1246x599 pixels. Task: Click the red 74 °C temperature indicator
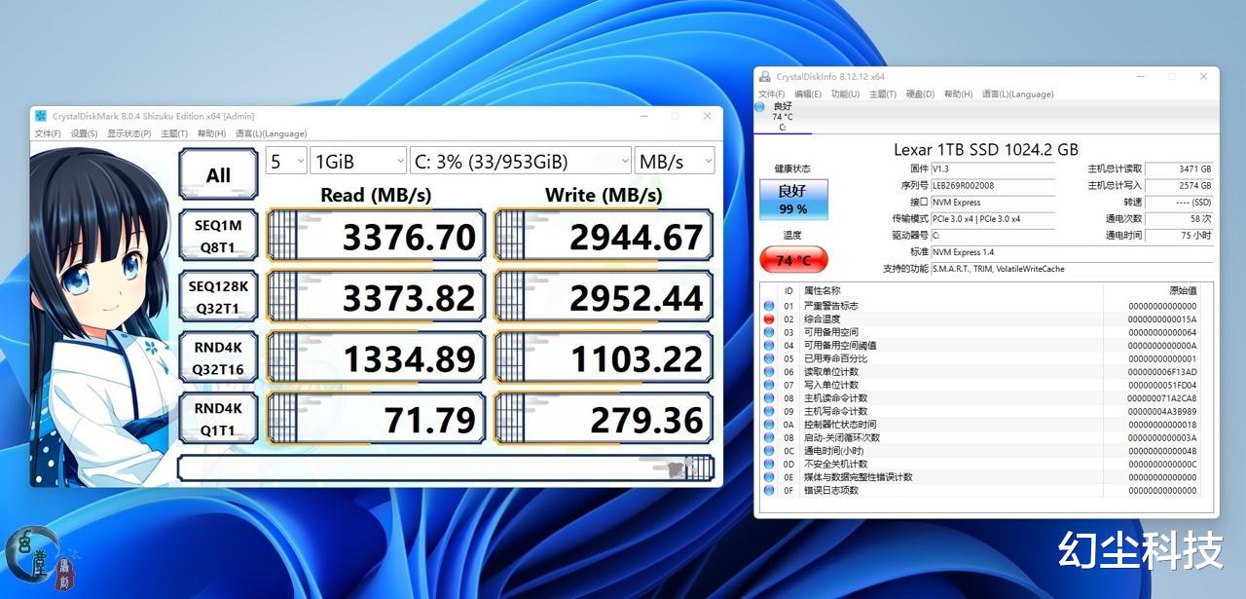click(x=792, y=259)
